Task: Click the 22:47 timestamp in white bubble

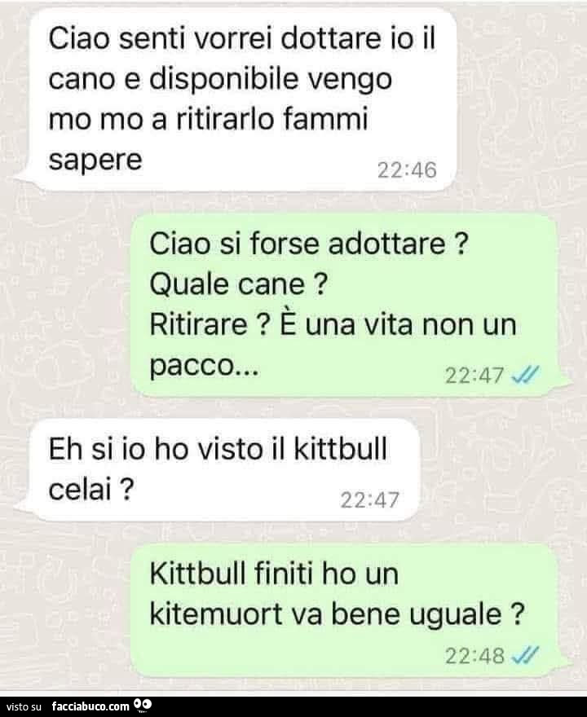Action: pos(369,499)
